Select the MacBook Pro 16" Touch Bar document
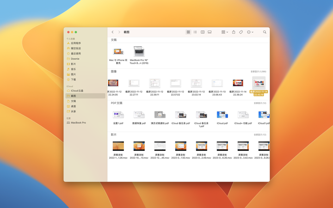 pyautogui.click(x=139, y=55)
